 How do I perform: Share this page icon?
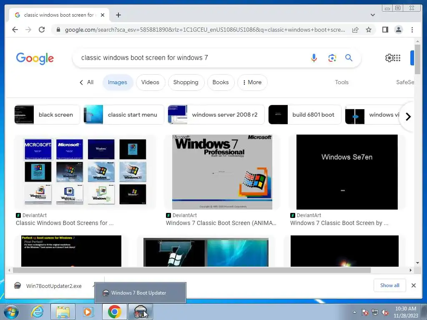coord(355,30)
